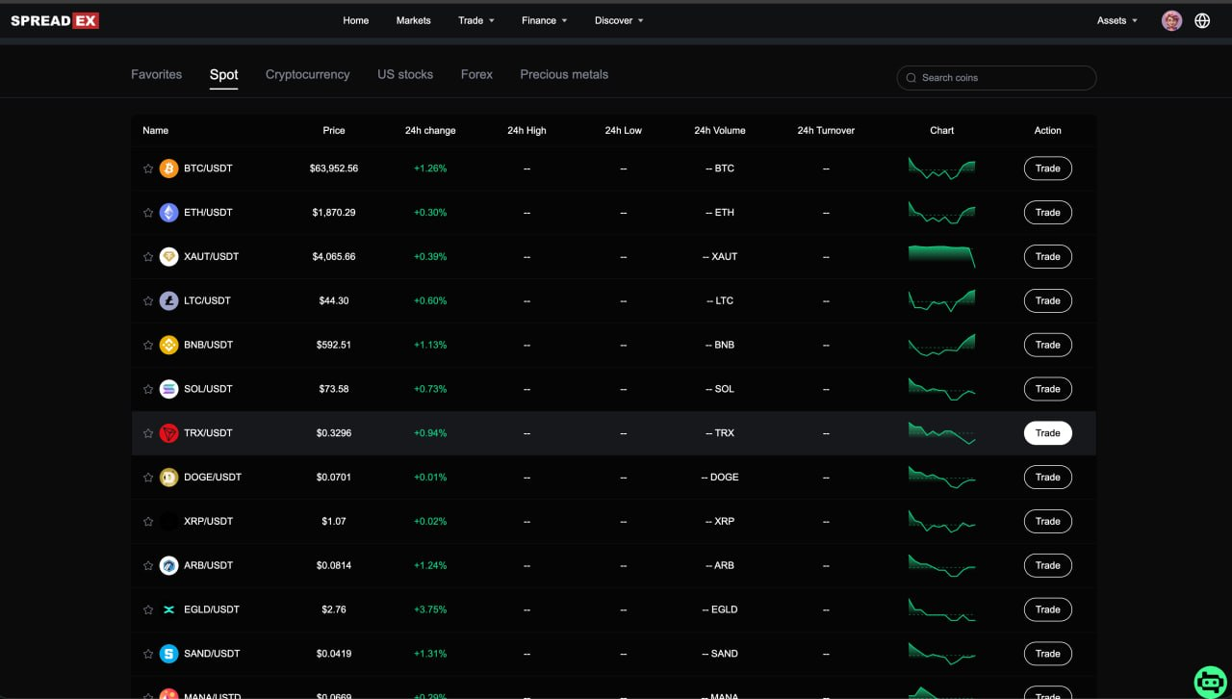Expand the Assets dropdown menu
Viewport: 1232px width, 699px height.
click(x=1116, y=20)
